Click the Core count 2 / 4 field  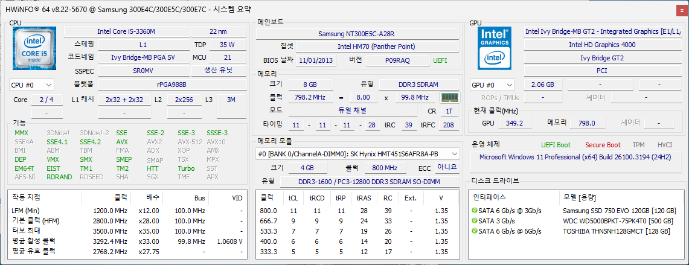[x=46, y=100]
